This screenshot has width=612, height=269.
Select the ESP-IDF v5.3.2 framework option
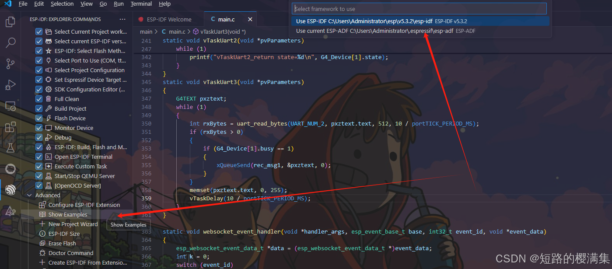tap(419, 21)
